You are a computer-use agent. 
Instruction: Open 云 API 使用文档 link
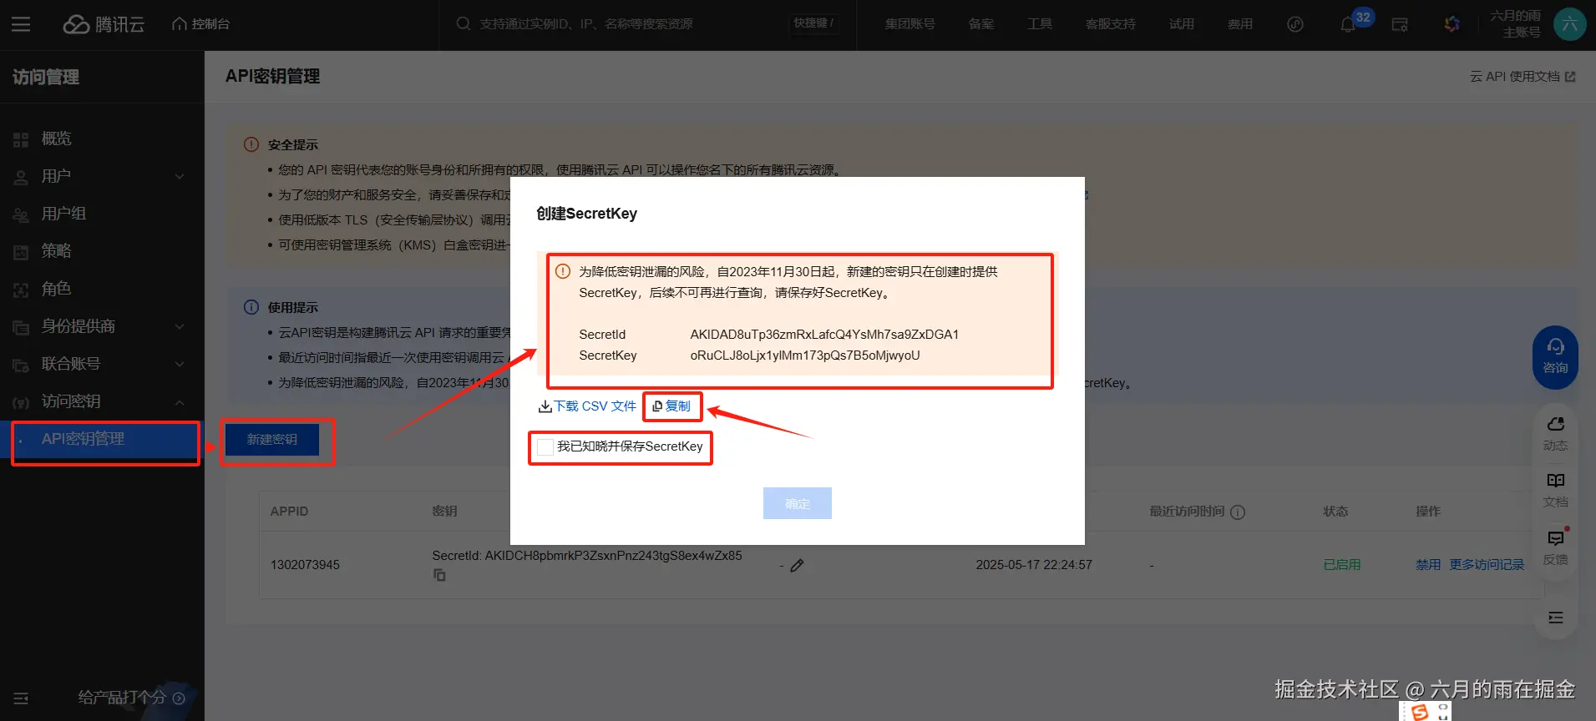pyautogui.click(x=1523, y=76)
